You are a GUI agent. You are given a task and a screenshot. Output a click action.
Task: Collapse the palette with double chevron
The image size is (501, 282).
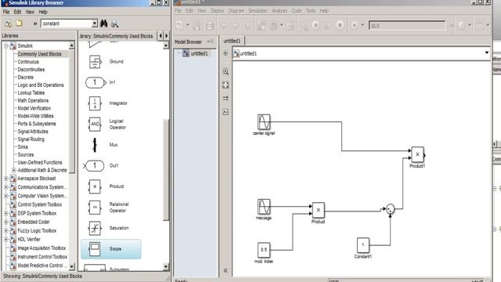point(225,270)
